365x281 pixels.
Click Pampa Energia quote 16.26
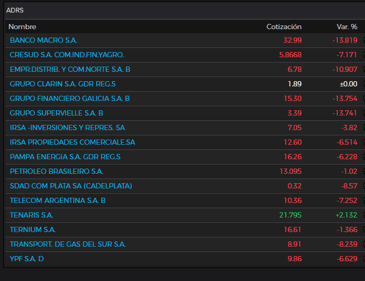[293, 157]
